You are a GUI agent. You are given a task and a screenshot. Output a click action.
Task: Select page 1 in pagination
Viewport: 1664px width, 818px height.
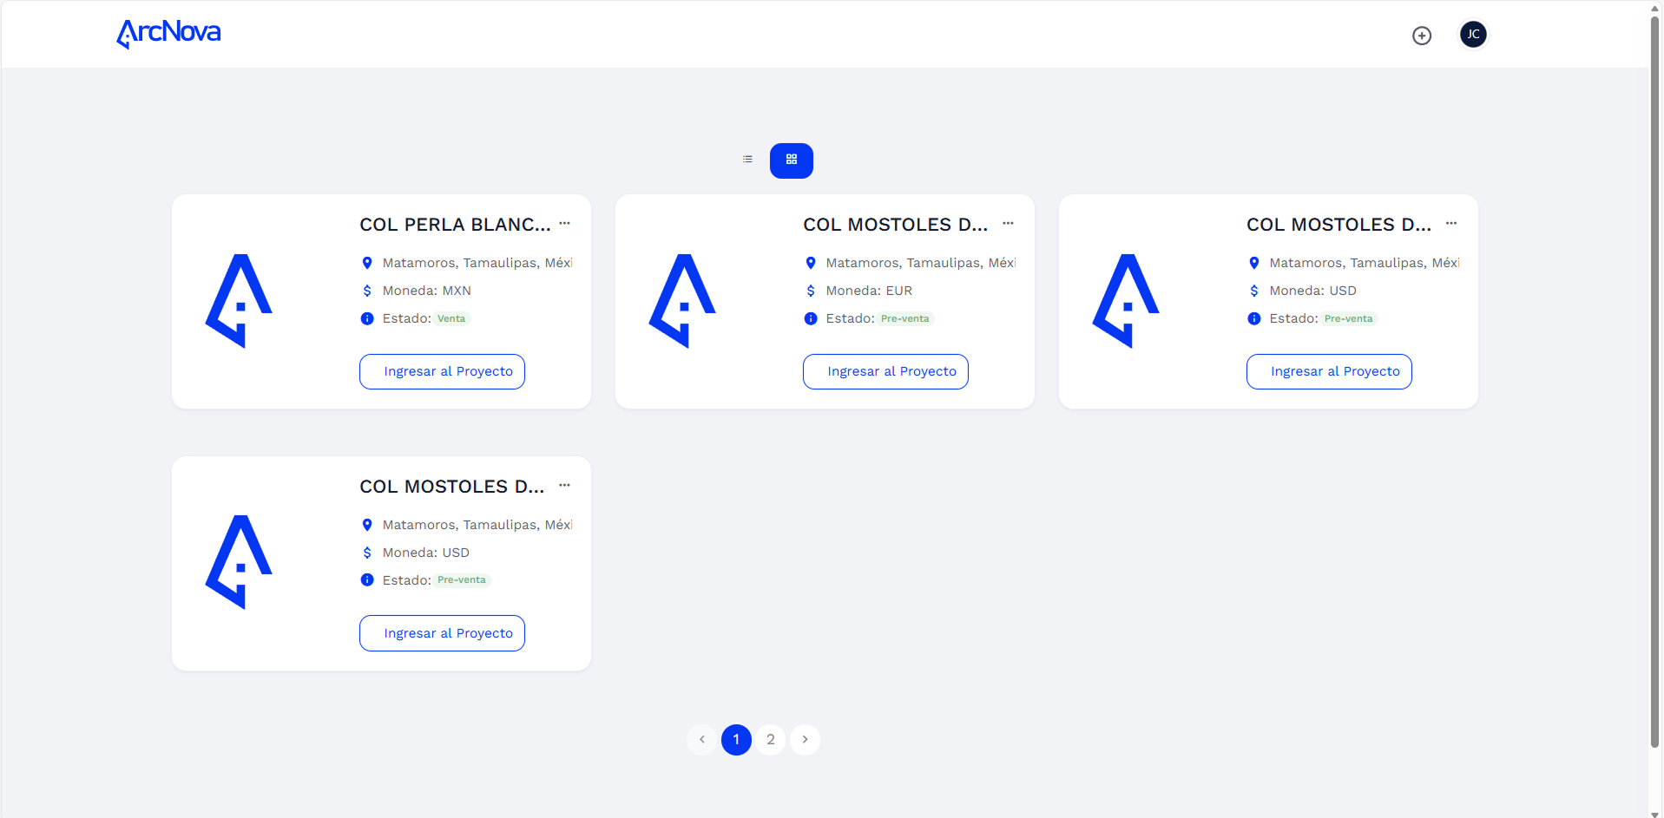coord(736,739)
